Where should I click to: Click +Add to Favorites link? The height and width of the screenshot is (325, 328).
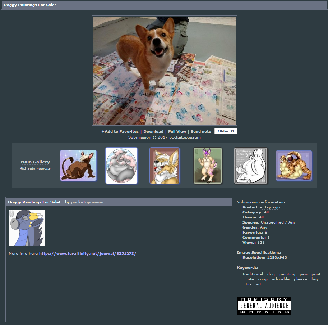click(120, 132)
